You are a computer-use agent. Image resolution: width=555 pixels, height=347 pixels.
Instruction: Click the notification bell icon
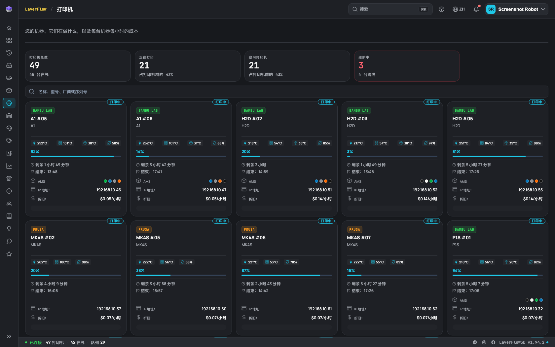coord(476,9)
